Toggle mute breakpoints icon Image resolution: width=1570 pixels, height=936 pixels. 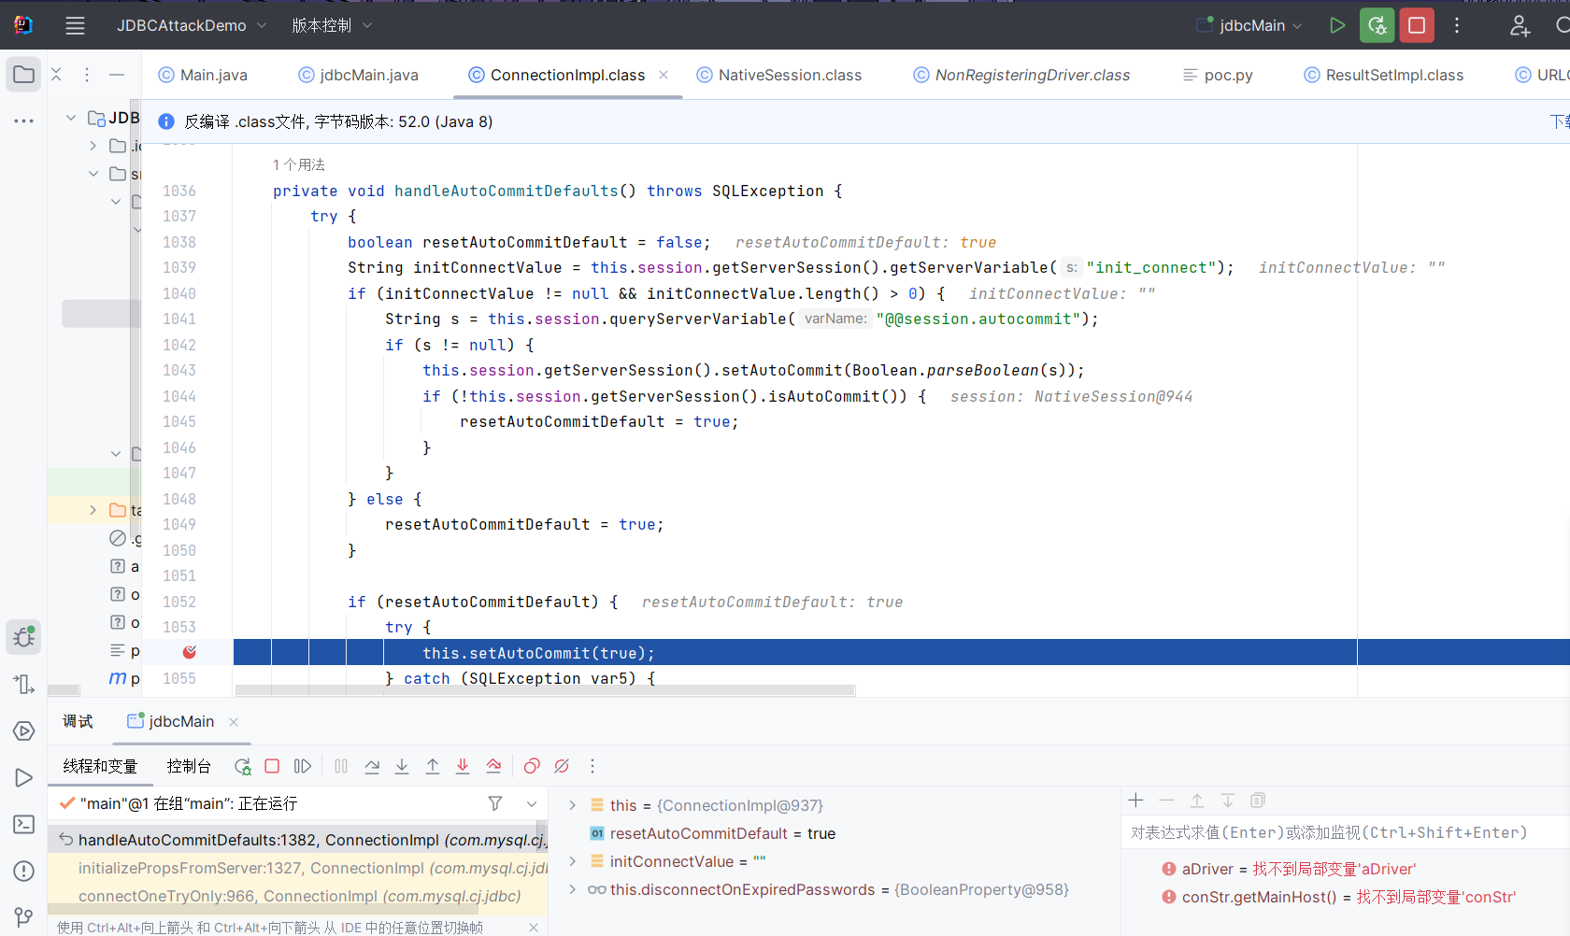(x=562, y=766)
